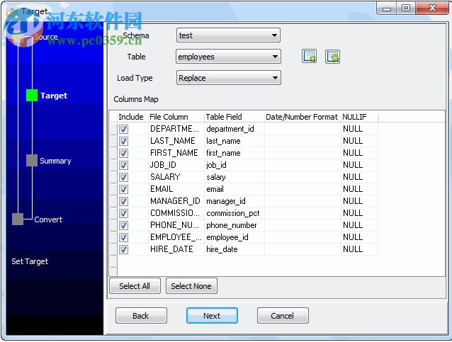Click the manager_id table field cell

235,201
